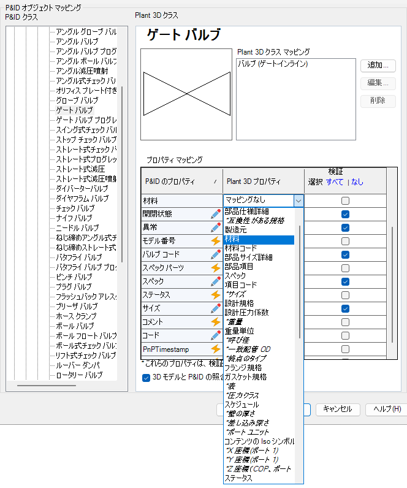
Task: Click the キャンセル button
Action: pyautogui.click(x=338, y=410)
